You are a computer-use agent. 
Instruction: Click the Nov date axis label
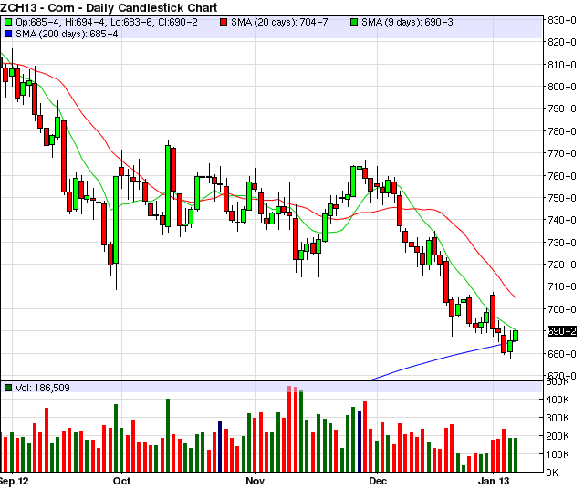click(x=255, y=481)
